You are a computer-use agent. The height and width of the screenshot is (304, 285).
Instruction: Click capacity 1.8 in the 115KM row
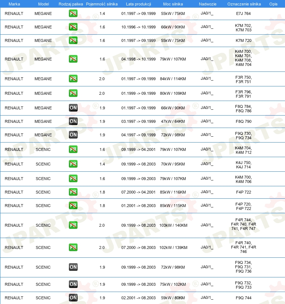(x=102, y=206)
